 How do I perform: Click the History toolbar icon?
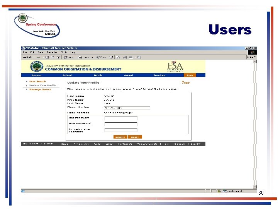coord(111,57)
